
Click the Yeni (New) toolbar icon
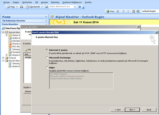point(8,7)
